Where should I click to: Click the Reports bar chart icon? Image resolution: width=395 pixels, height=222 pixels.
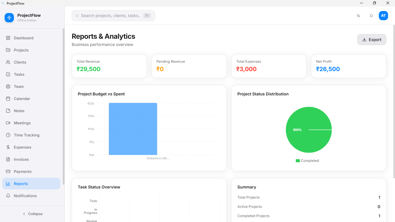coord(8,184)
